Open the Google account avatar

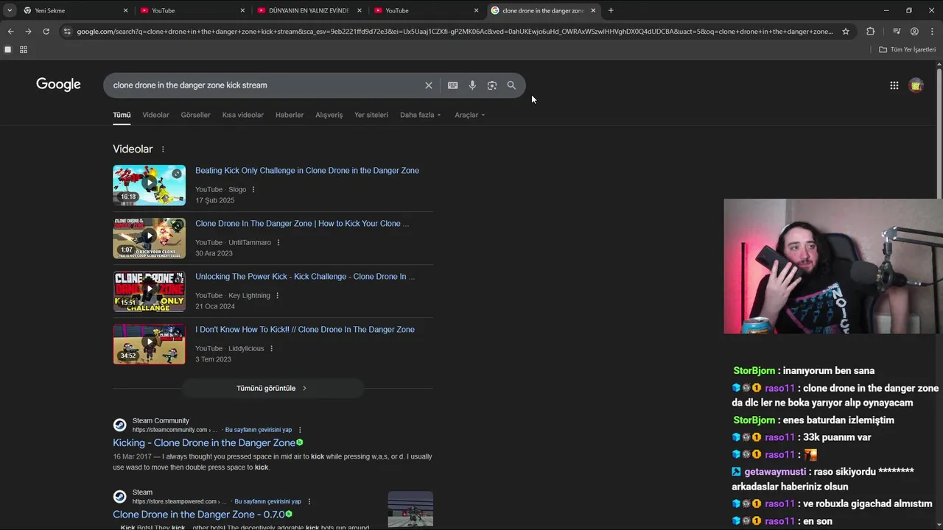(x=916, y=85)
